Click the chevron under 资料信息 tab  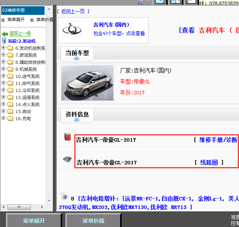(x=77, y=120)
